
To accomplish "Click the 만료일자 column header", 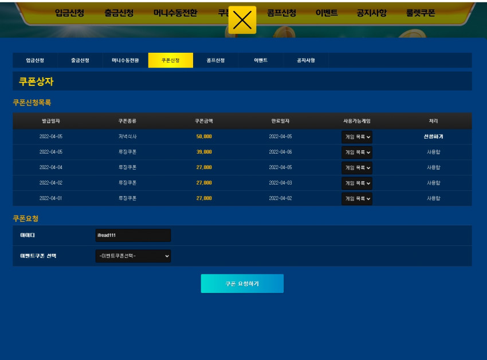I will (281, 121).
